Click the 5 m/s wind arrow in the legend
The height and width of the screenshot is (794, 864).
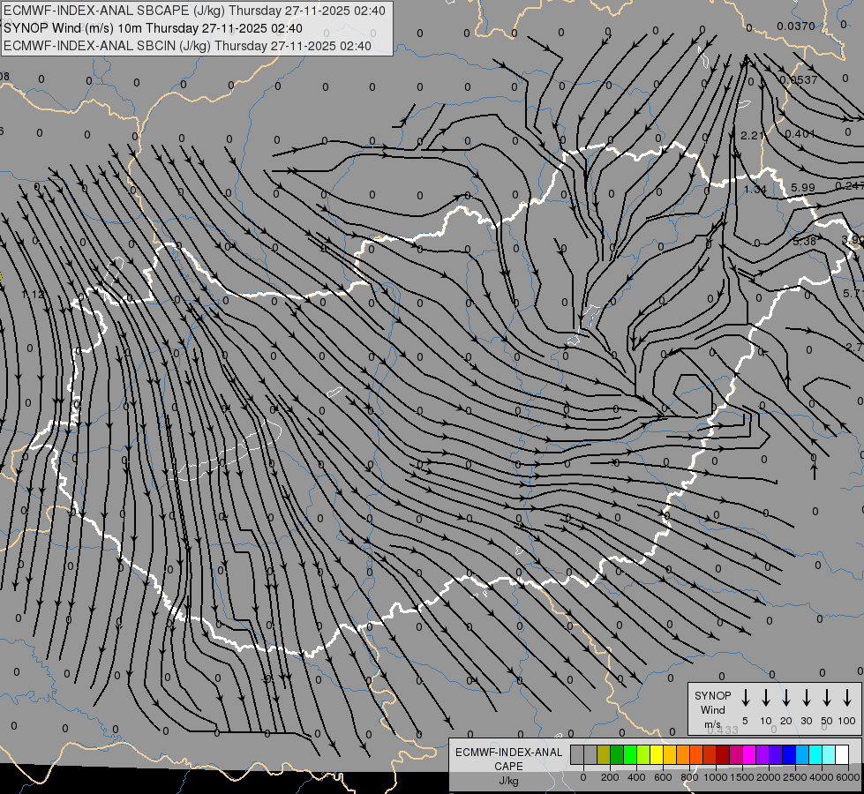pyautogui.click(x=745, y=698)
